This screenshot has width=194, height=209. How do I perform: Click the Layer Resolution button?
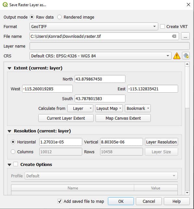tap(161, 142)
